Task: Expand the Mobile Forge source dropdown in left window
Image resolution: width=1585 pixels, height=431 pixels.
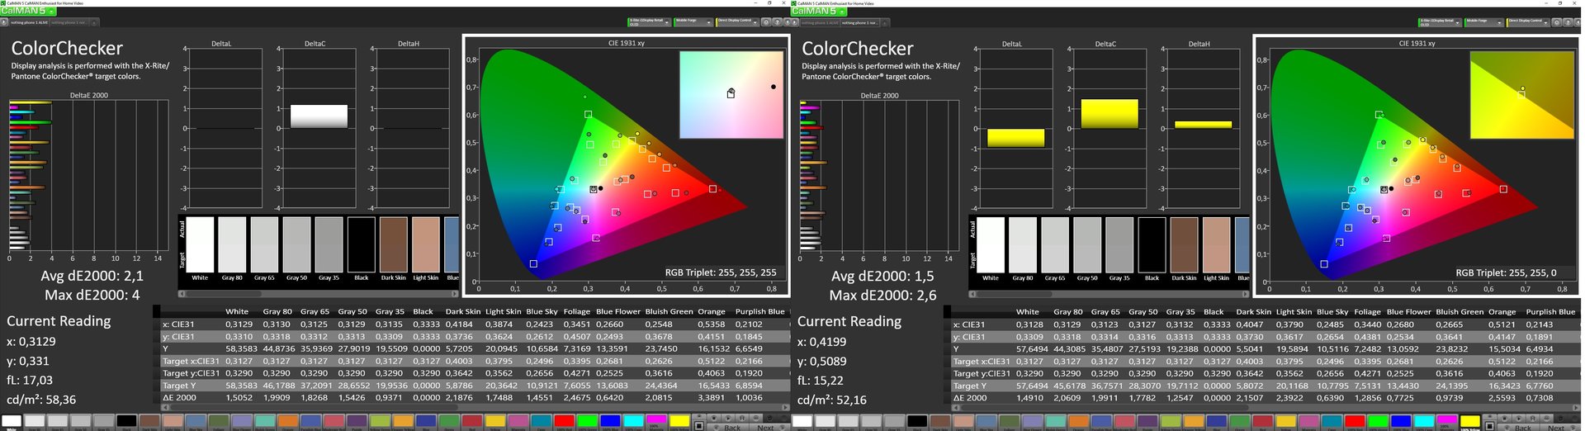Action: coord(709,22)
